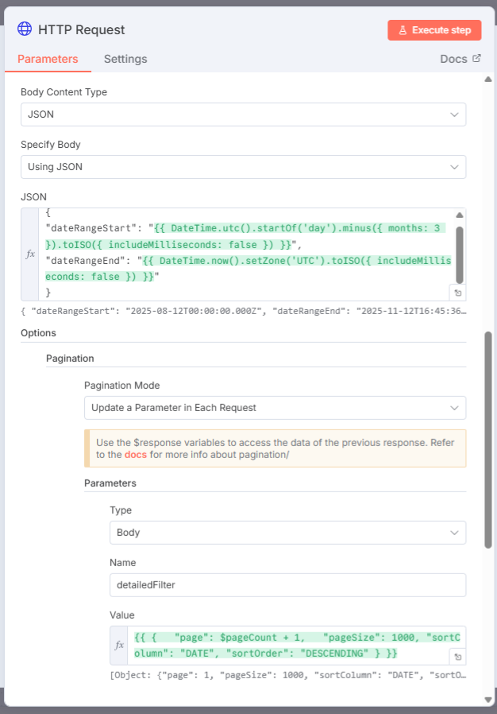
Task: Click the fx icon beside the JSON editor
Action: coord(31,254)
